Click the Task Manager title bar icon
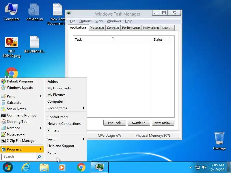Image resolution: width=231 pixels, height=173 pixels. point(68,14)
